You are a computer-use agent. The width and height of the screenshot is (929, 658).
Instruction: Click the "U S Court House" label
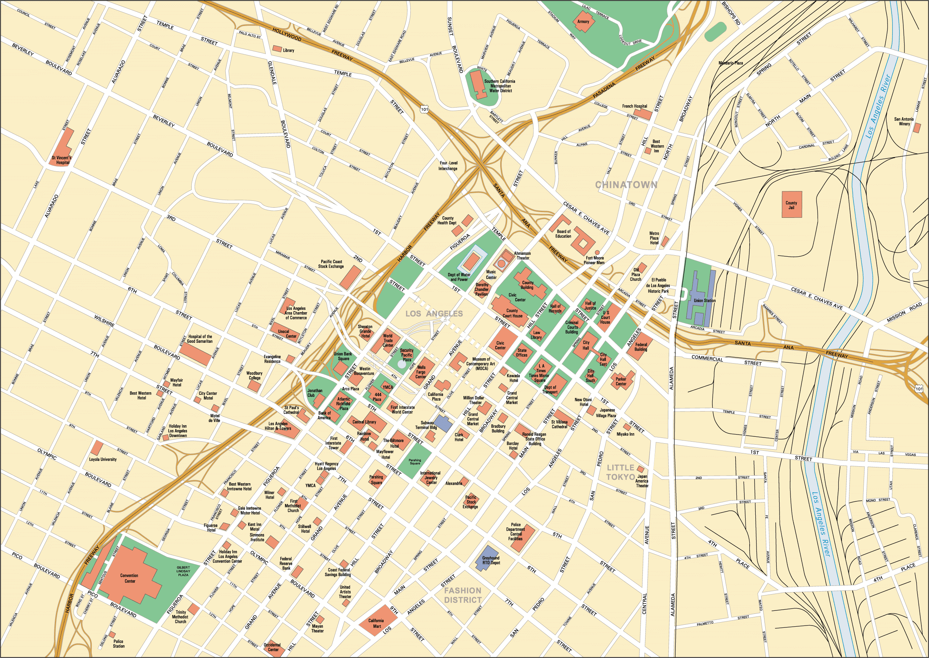(605, 317)
